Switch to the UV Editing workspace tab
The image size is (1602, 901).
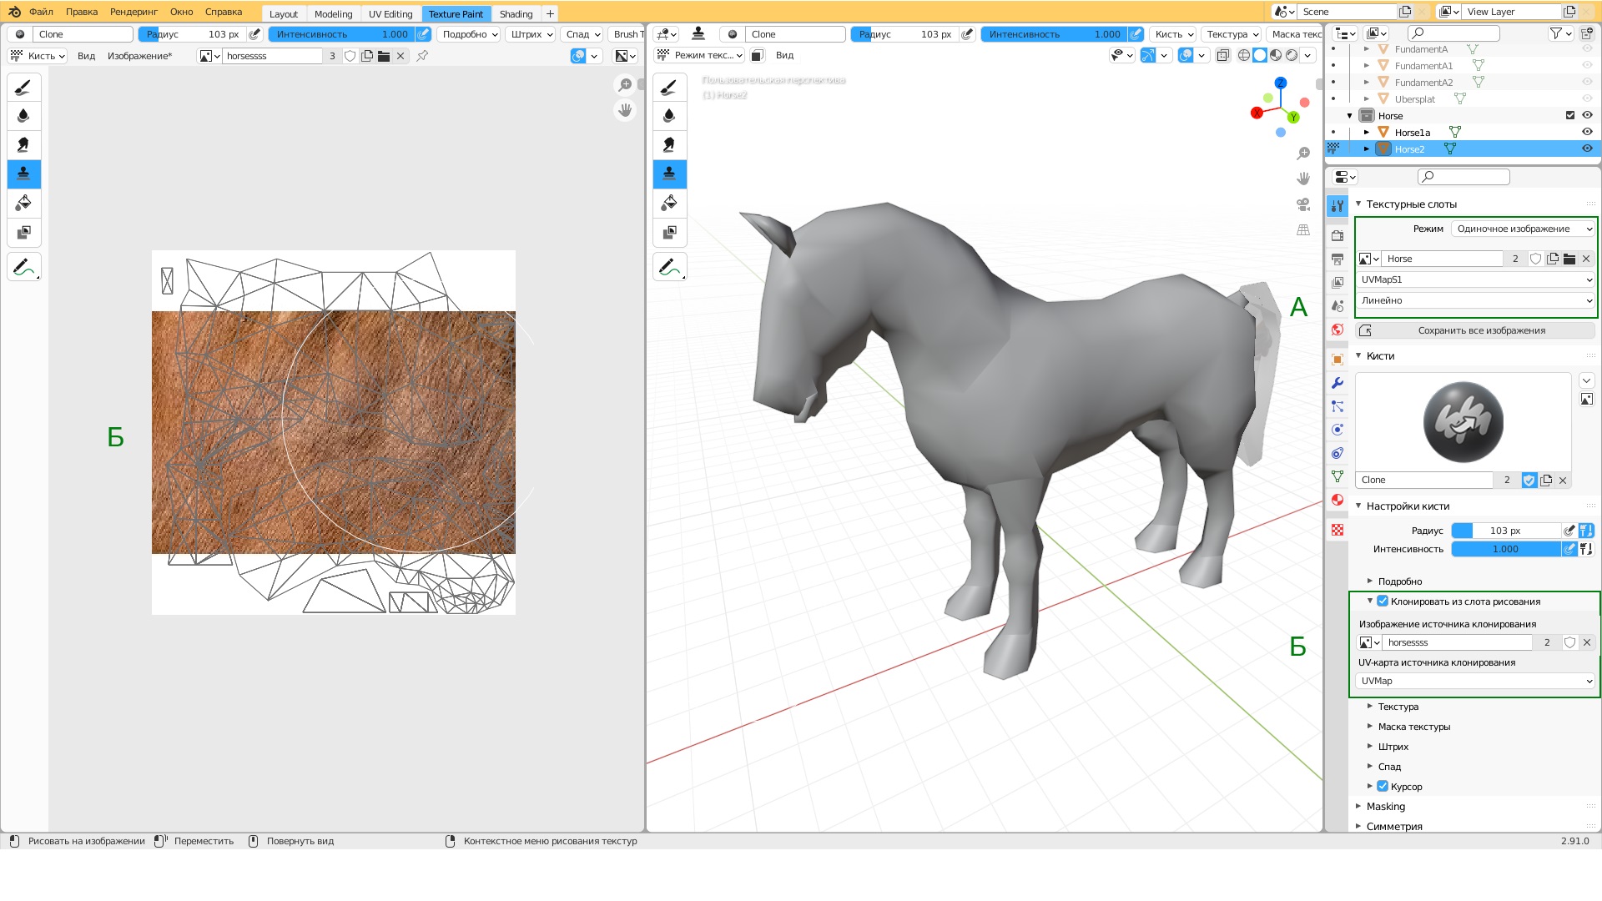(390, 13)
